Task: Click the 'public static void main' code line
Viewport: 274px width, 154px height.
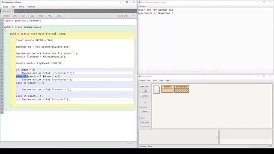Action: pyautogui.click(x=38, y=34)
